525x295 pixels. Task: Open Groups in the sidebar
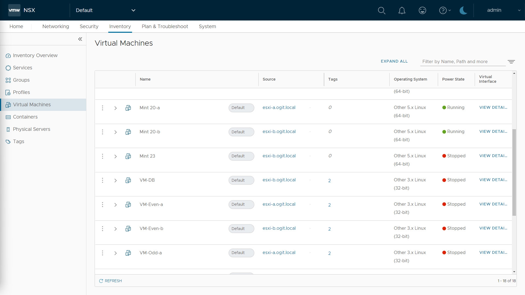point(21,80)
